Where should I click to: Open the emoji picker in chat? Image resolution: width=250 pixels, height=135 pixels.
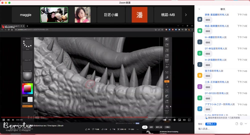click(x=241, y=124)
